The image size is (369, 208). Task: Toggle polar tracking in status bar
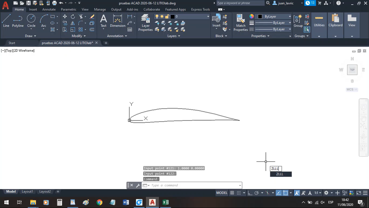point(257,193)
